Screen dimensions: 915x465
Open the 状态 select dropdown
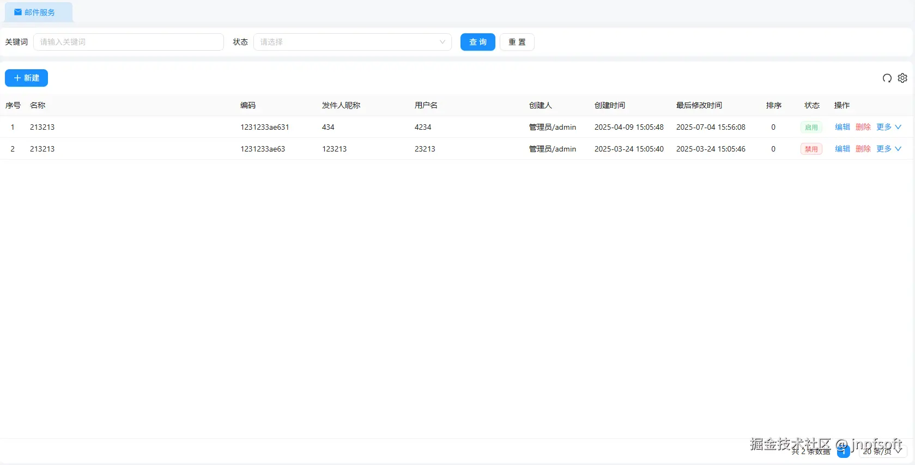[353, 42]
